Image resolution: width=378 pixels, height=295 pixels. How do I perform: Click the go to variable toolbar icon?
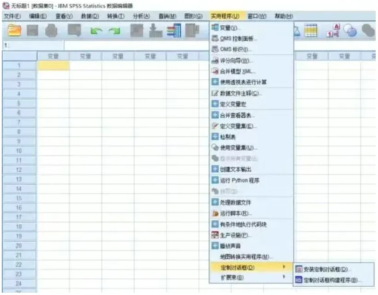point(155,31)
